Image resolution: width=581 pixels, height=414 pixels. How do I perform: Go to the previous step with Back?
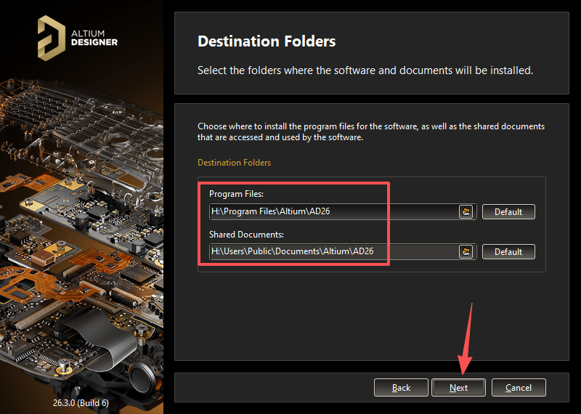pos(401,387)
